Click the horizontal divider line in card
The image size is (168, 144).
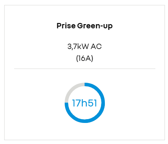point(85,69)
